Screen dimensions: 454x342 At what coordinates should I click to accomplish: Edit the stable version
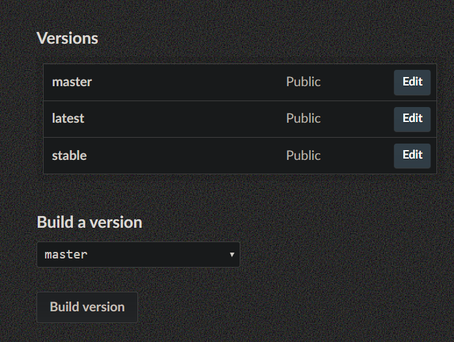[x=412, y=156]
